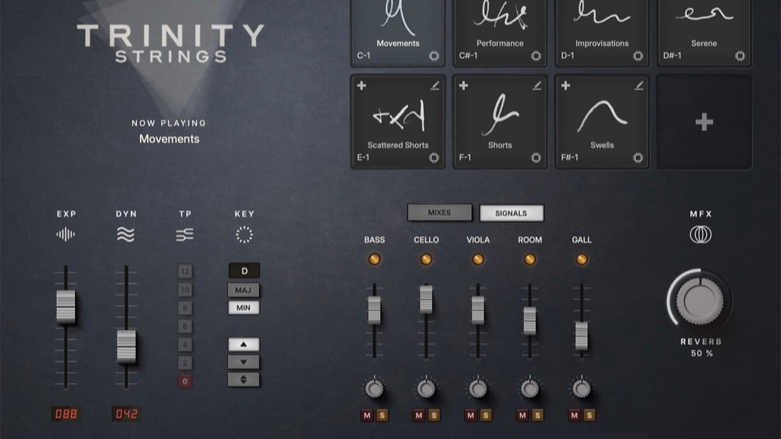
Task: Mute the CELLO channel
Action: point(419,415)
